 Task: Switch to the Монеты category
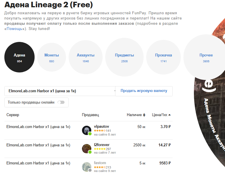[x=52, y=57]
